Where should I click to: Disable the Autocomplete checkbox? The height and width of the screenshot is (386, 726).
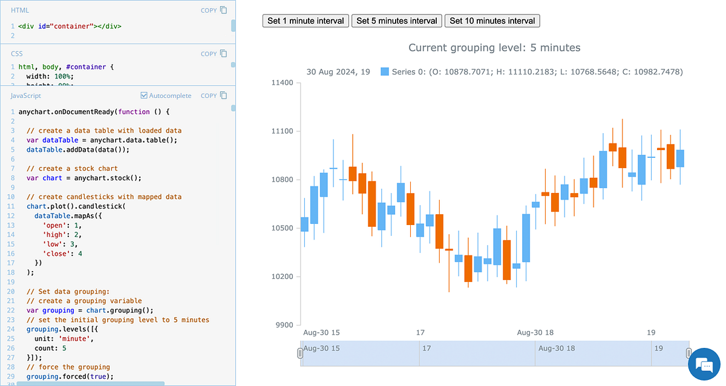(x=144, y=95)
